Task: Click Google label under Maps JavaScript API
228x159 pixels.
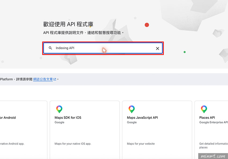Action: click(x=132, y=122)
